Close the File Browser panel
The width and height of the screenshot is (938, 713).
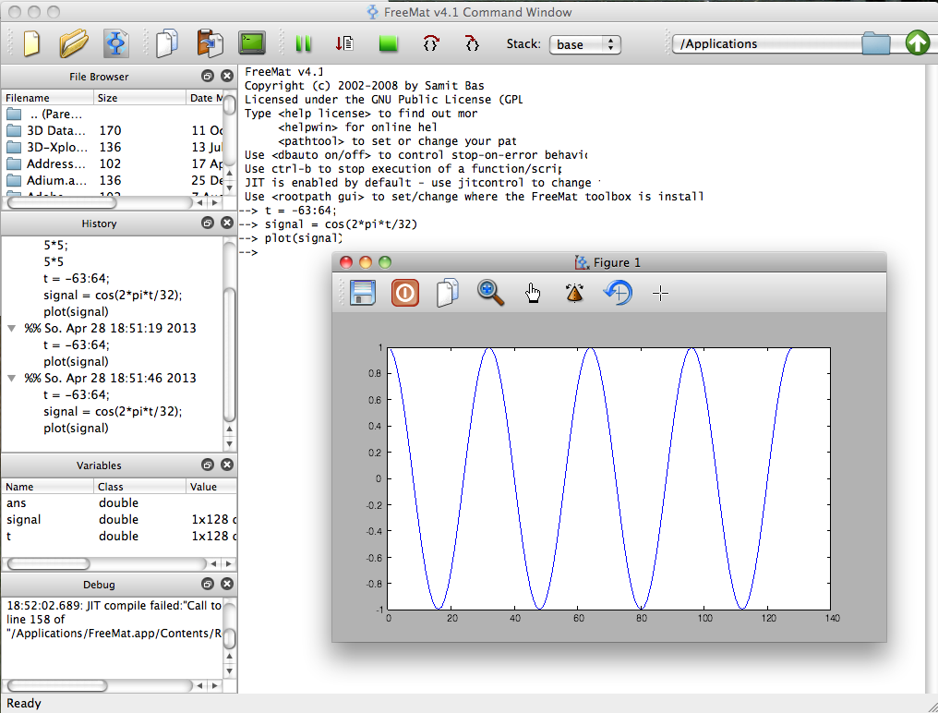coord(227,76)
